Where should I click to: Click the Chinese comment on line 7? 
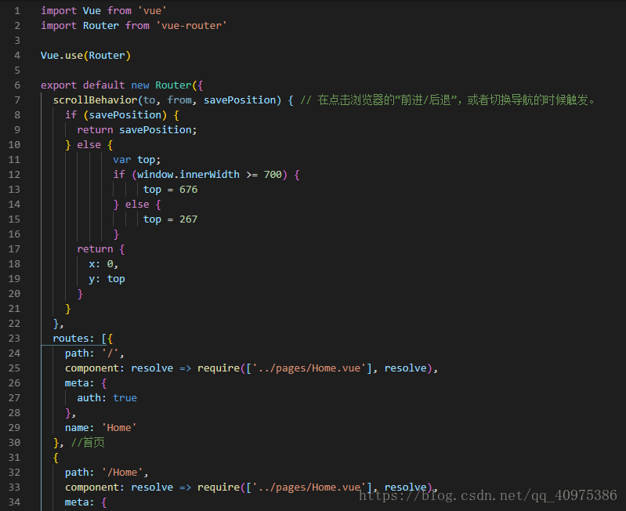pos(447,100)
